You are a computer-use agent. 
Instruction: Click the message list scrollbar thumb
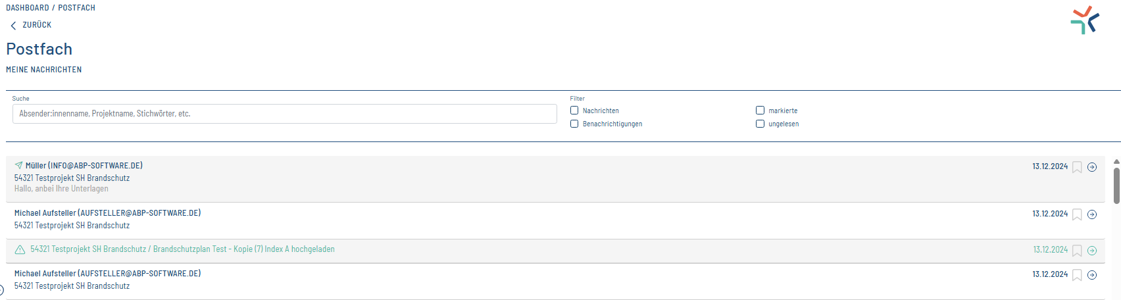coord(1116,186)
